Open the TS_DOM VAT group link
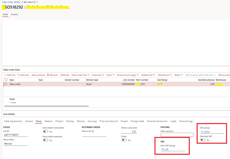Image resolution: width=230 pixels, height=159 pixels. tap(205, 132)
